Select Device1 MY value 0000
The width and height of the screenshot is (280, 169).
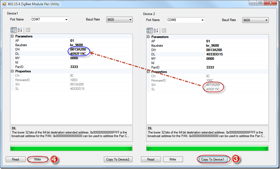[x=74, y=58]
